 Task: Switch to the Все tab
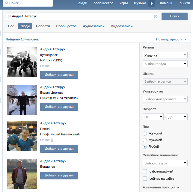coord(11,26)
